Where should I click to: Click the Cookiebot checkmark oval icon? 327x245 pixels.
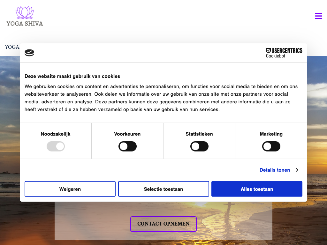29,53
